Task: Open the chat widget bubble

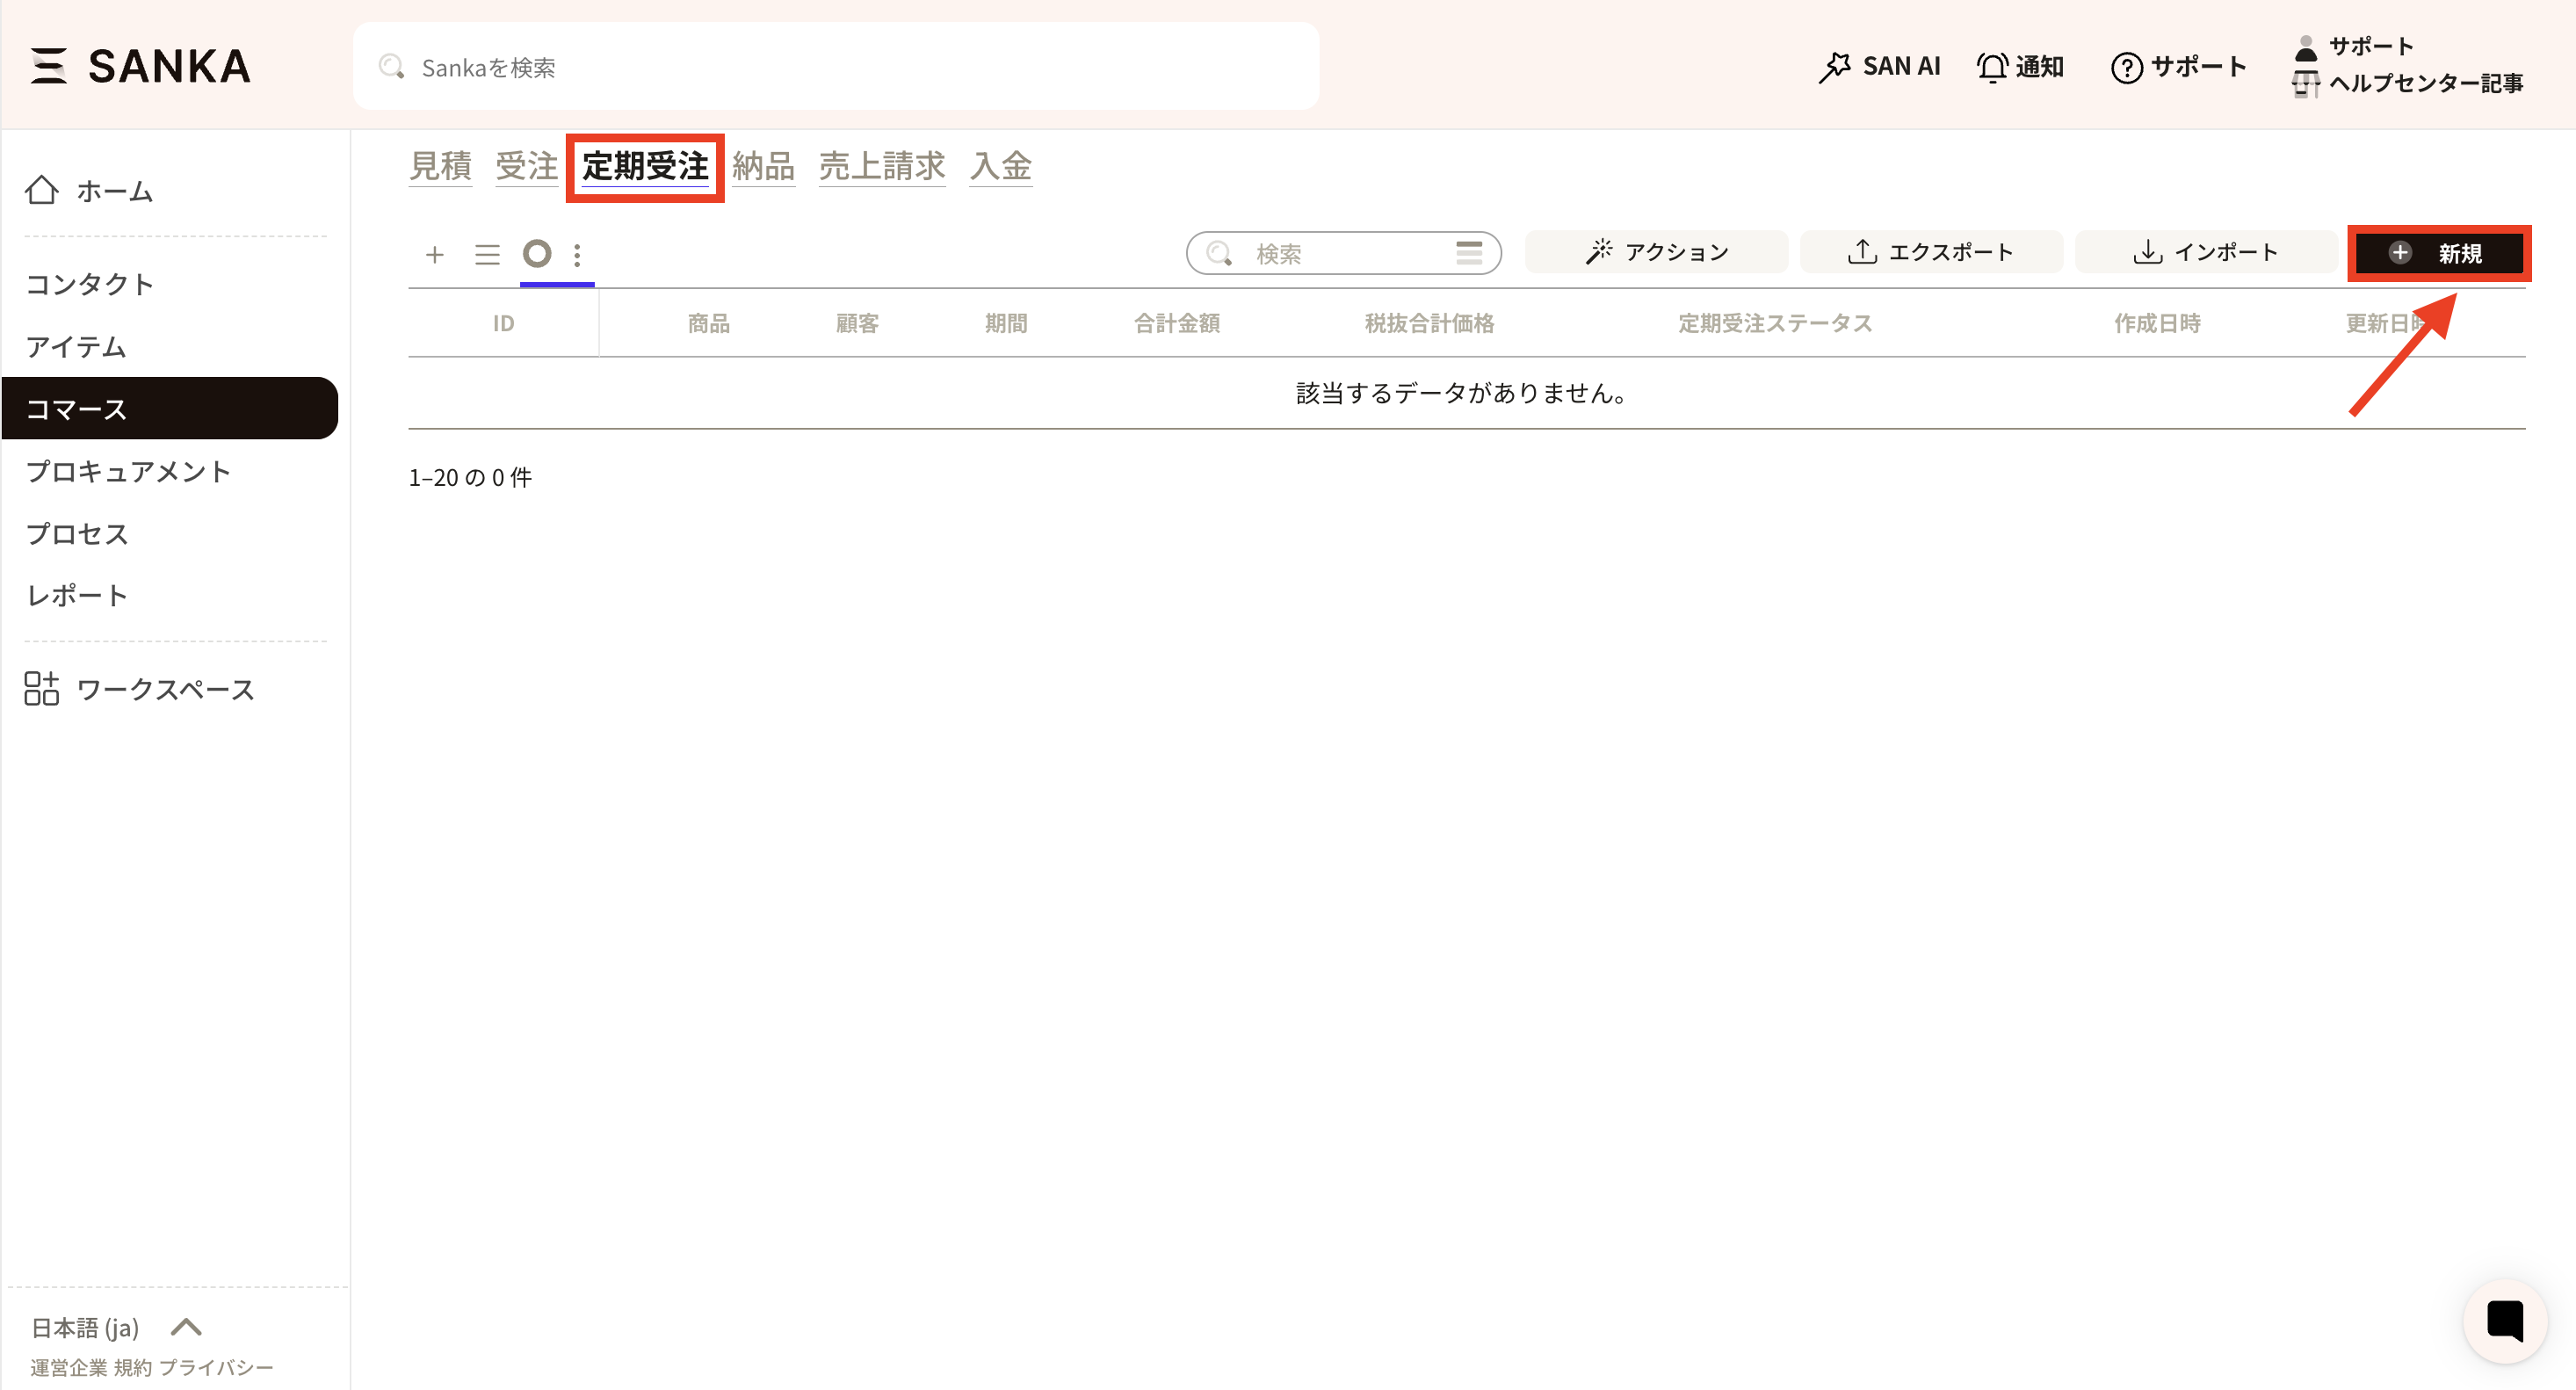Action: pyautogui.click(x=2504, y=1321)
